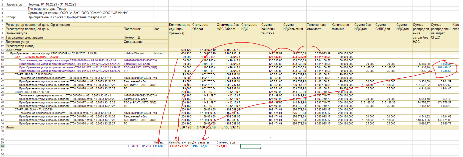
Task: Click the cell showing 123,09
Action: tap(222, 146)
